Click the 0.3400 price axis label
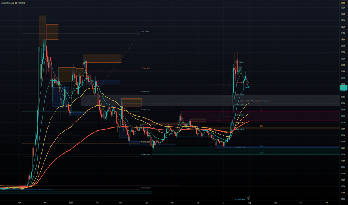This screenshot has height=205, width=348. tap(343, 110)
